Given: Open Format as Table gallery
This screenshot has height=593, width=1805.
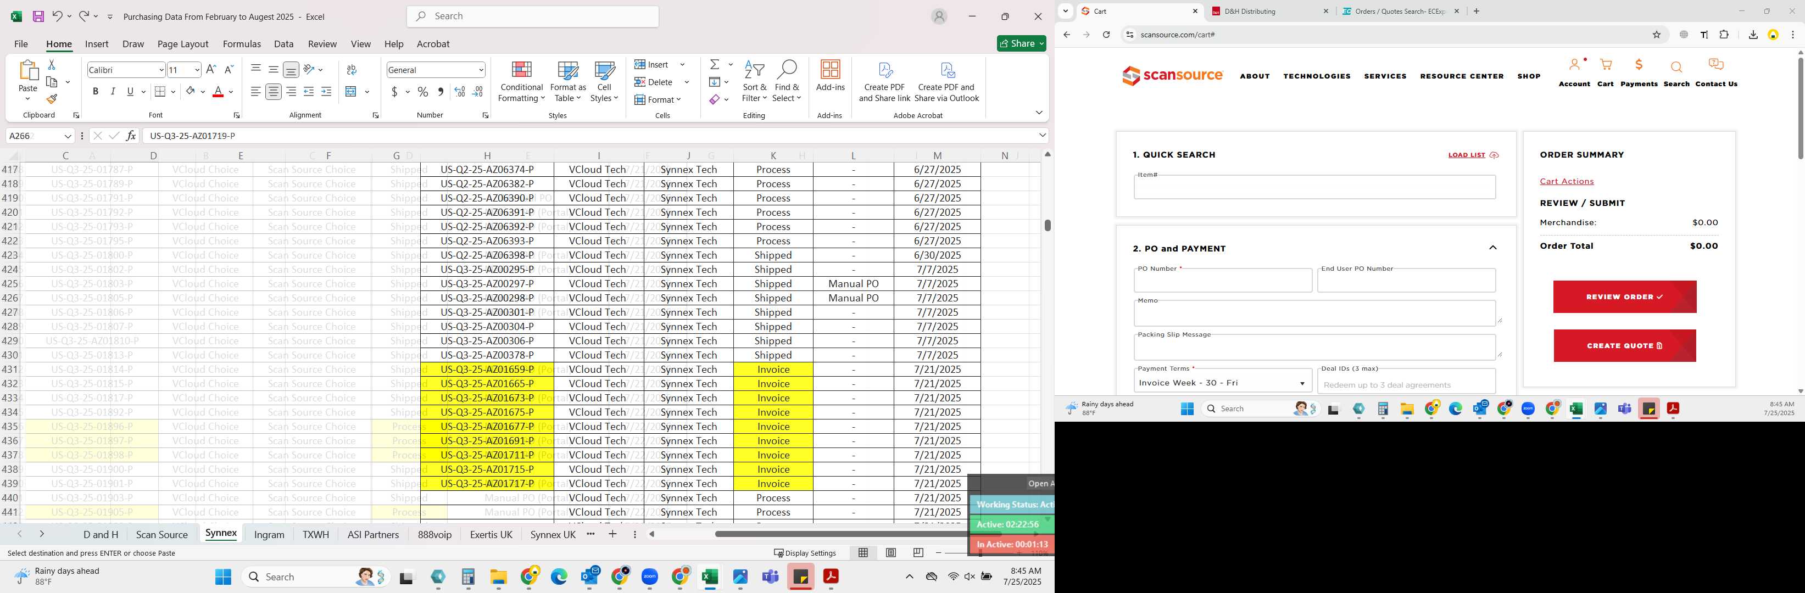Looking at the screenshot, I should [x=567, y=81].
